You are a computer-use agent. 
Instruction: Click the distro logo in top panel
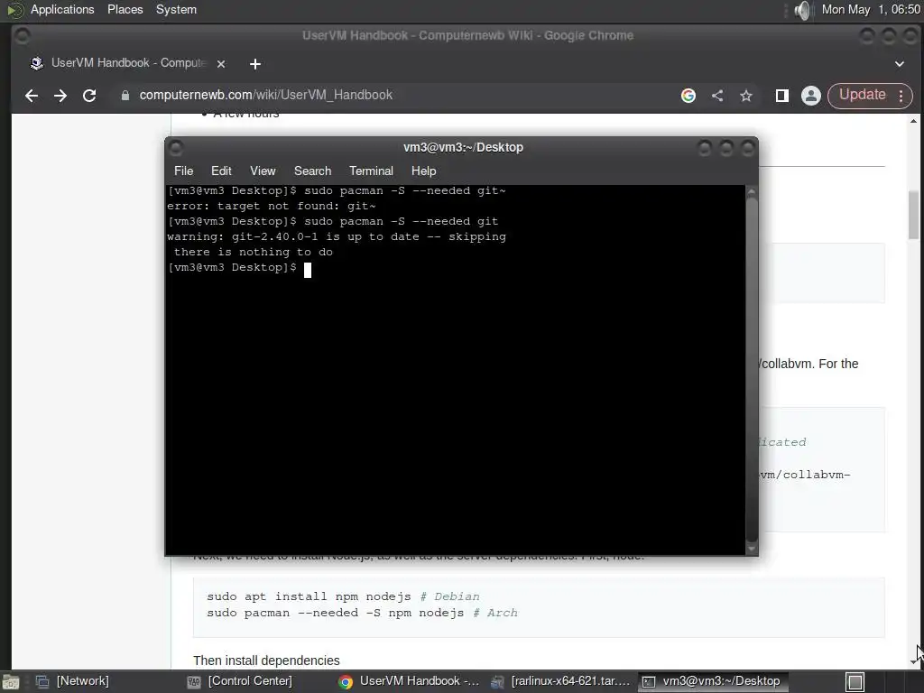pos(14,10)
